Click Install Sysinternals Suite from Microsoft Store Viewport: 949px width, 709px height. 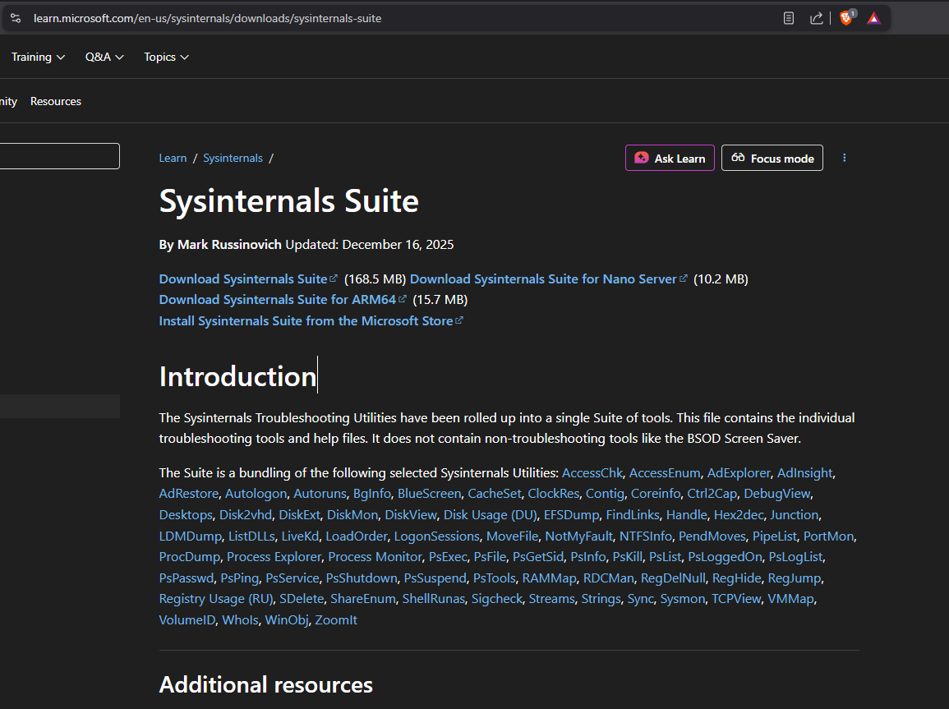click(x=306, y=321)
